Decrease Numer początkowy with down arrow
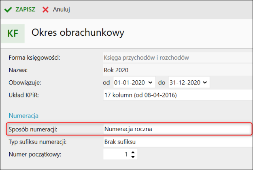Image resolution: width=253 pixels, height=170 pixels. [133, 157]
